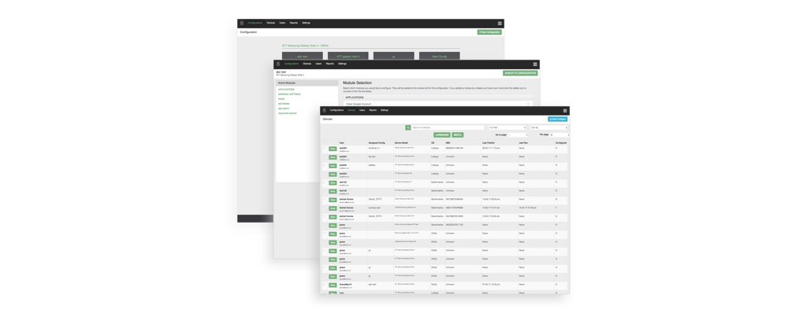Viewport: 807px width, 313px height.
Task: Open Devices tab in front window
Action: pos(351,111)
